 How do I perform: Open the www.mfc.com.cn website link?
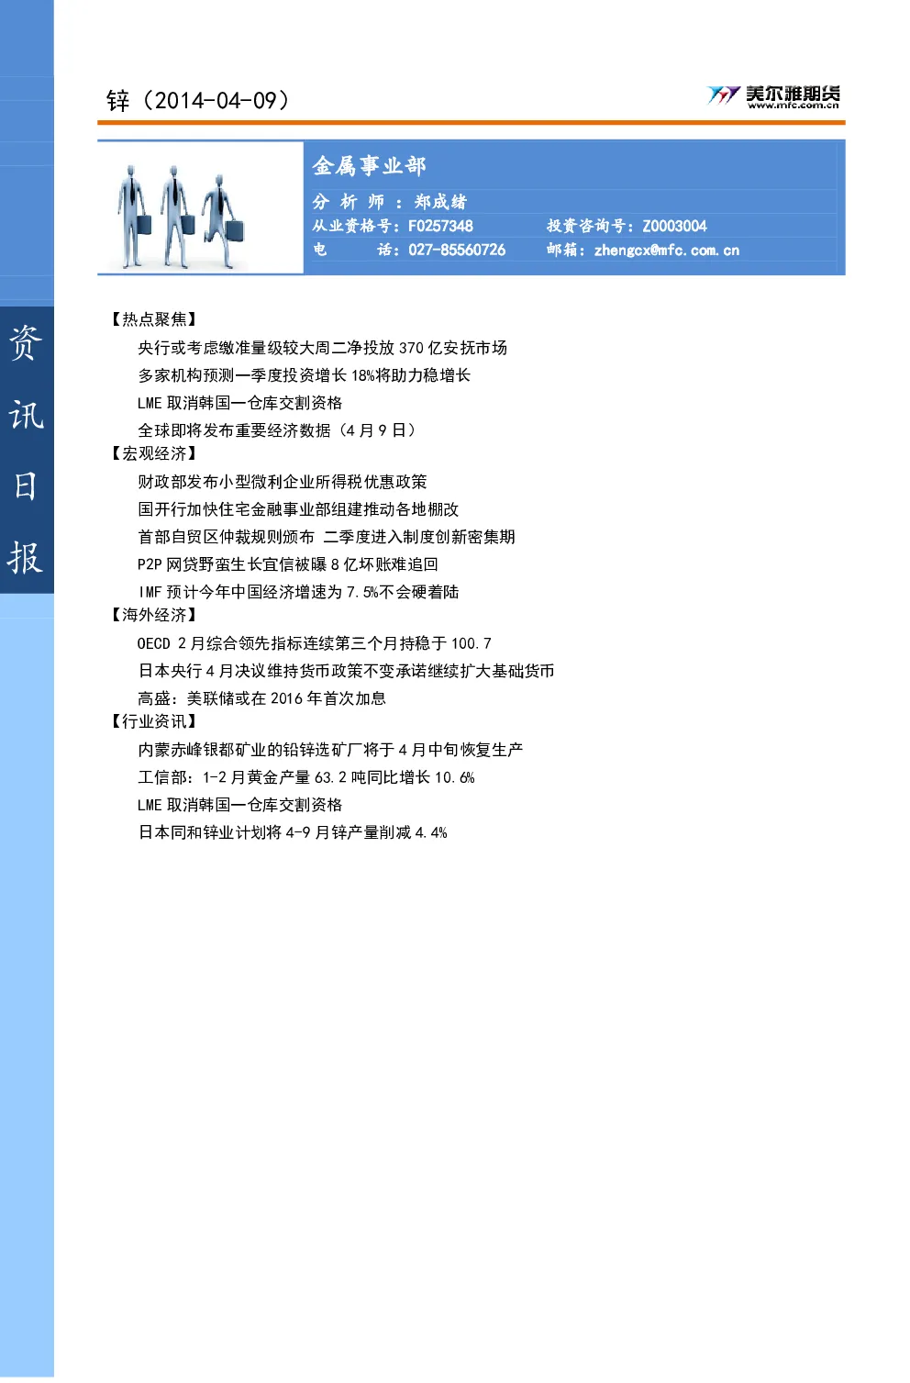[793, 106]
